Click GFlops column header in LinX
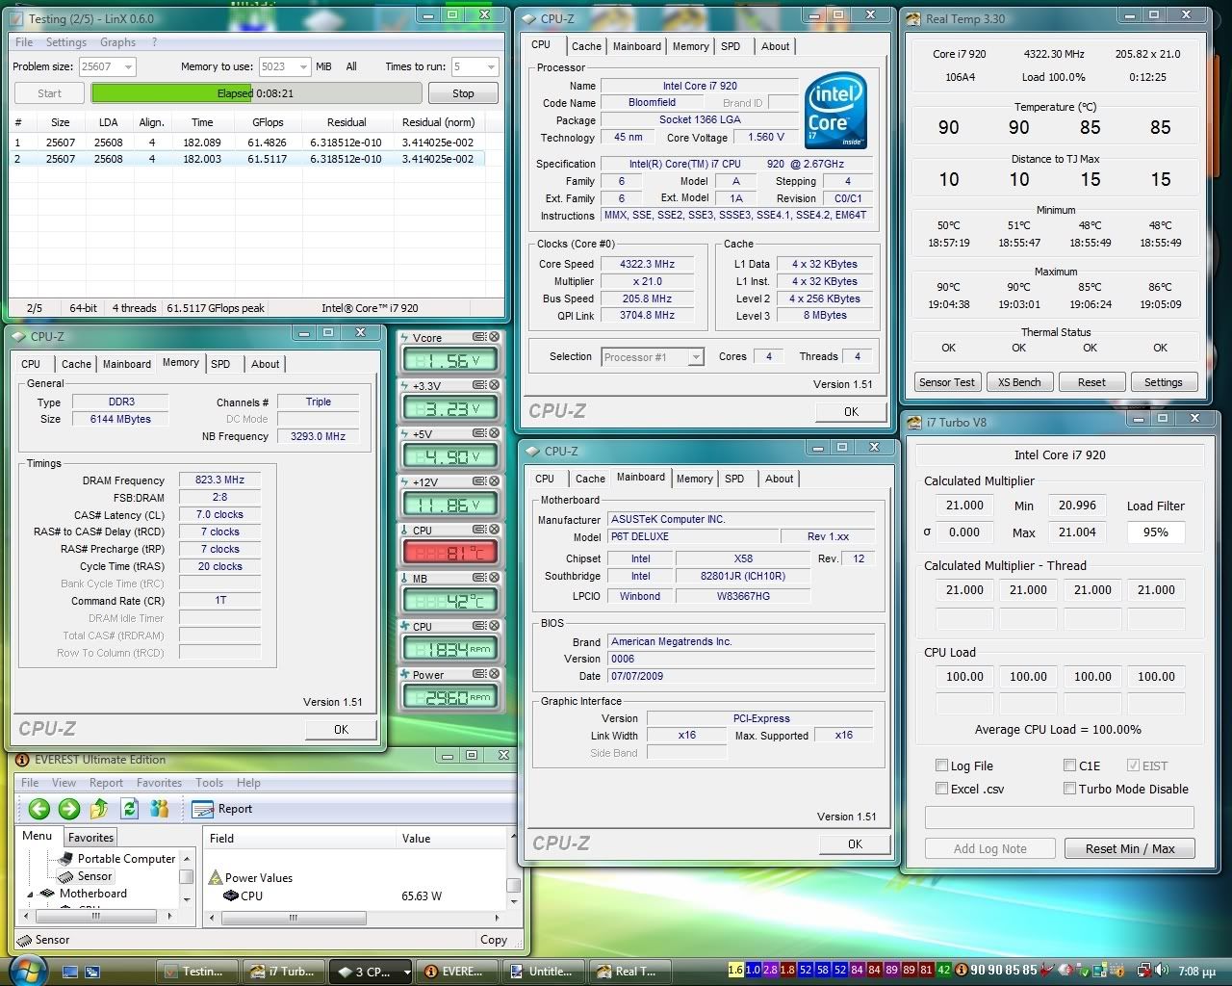 (x=267, y=122)
